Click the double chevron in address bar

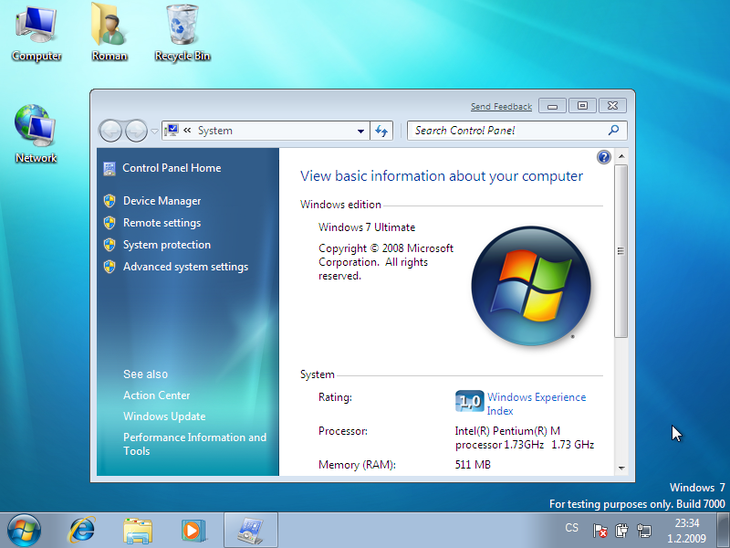coord(187,130)
